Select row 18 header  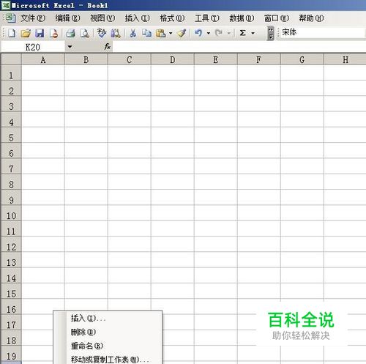11,338
